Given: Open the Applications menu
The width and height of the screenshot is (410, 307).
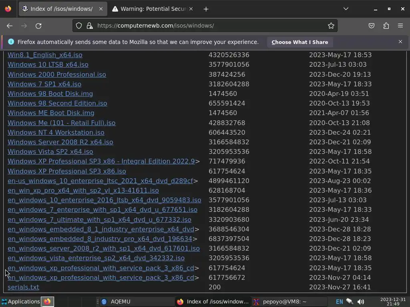Looking at the screenshot, I should 20,301.
